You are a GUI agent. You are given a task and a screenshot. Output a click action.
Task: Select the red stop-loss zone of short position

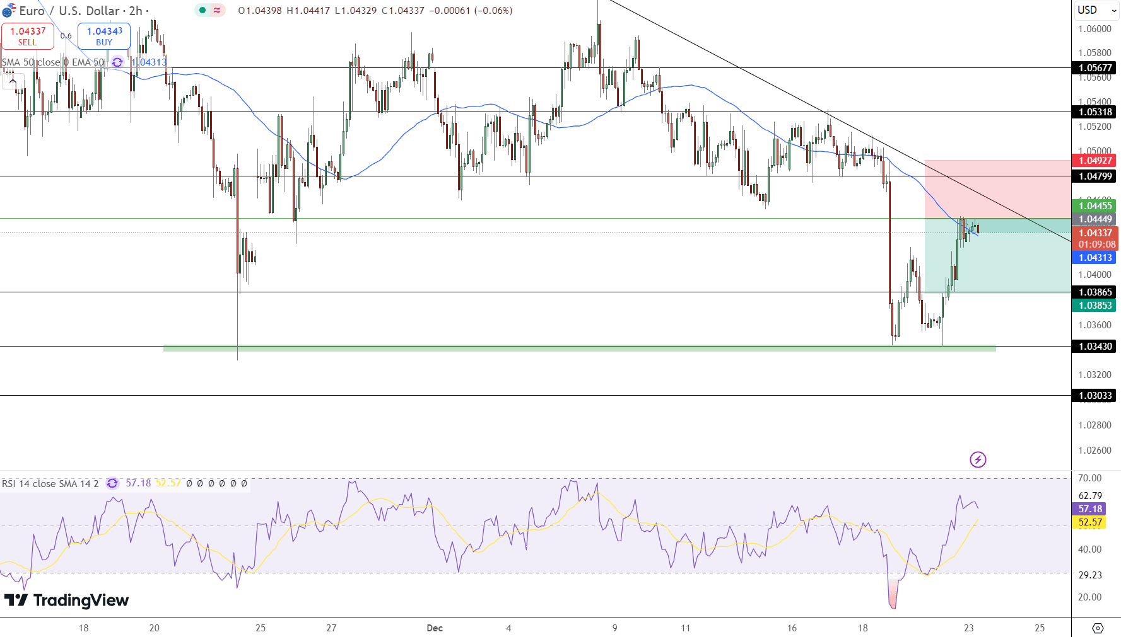(x=997, y=189)
